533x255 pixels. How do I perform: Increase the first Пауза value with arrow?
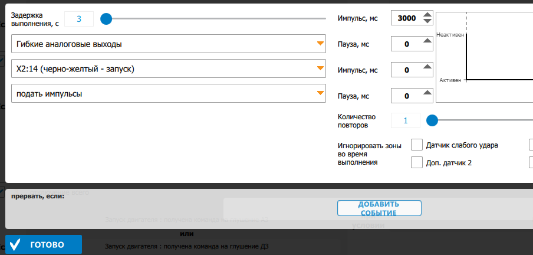tap(428, 41)
